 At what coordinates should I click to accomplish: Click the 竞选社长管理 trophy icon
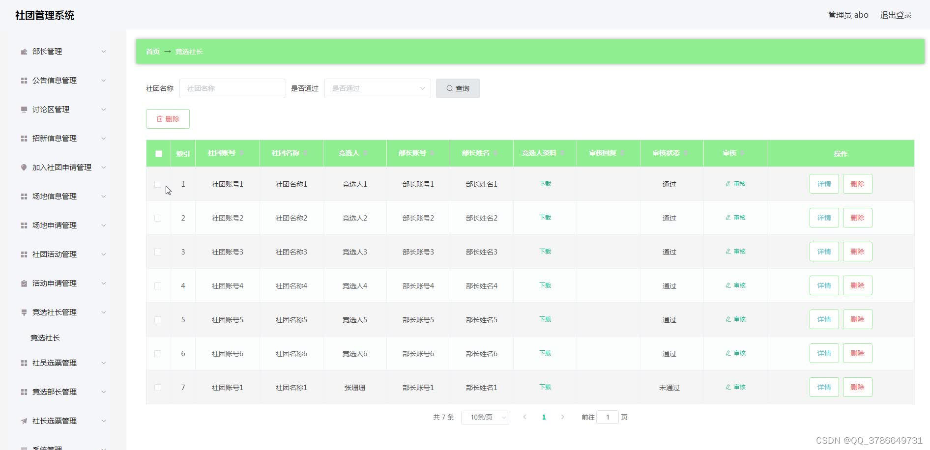coord(24,312)
